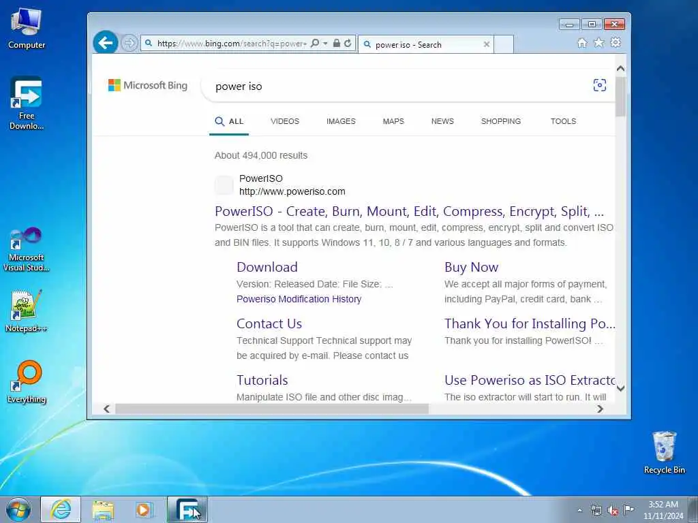
Task: Show hidden tray icons arrow
Action: point(579,510)
